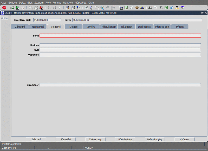Click the red cancel query icon
The height and width of the screenshot is (151, 208).
(x=41, y=8)
